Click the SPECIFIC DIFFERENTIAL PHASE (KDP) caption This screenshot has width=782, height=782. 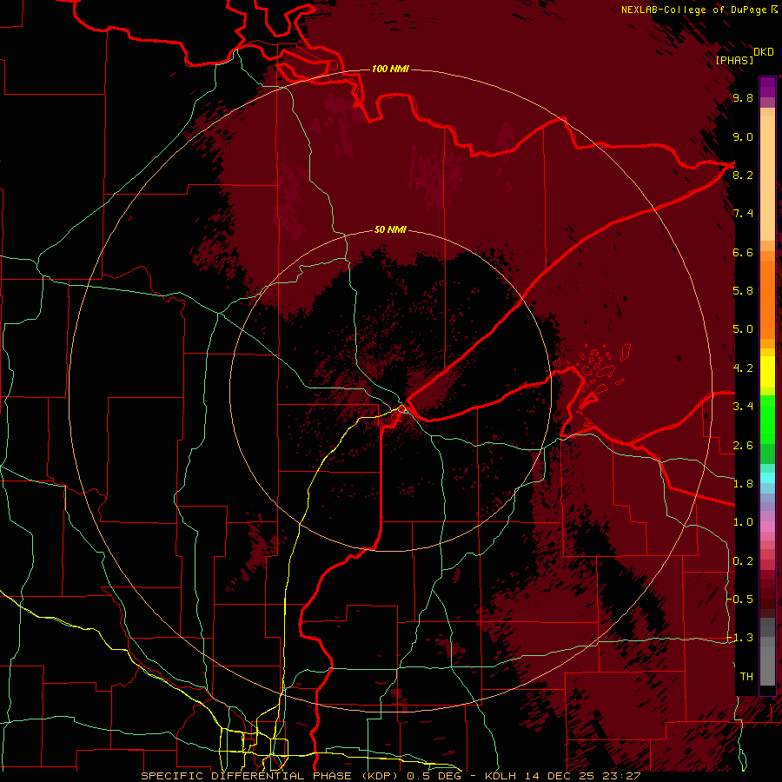pos(272,776)
